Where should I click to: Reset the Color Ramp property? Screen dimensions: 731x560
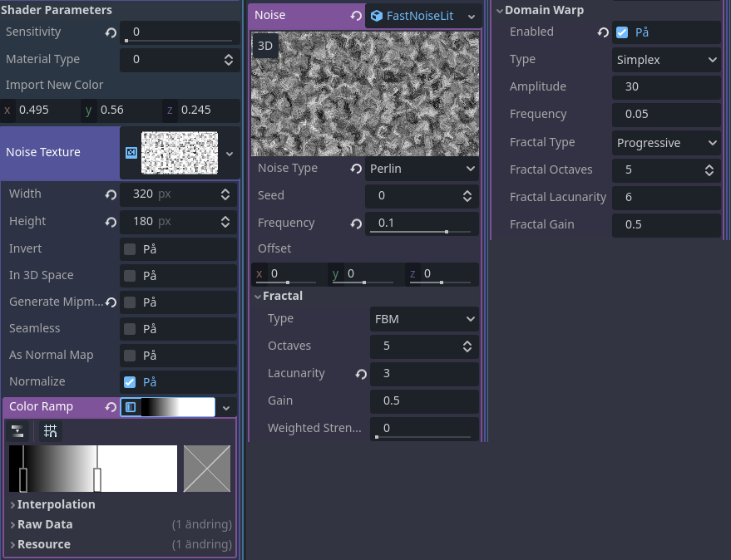tap(111, 407)
